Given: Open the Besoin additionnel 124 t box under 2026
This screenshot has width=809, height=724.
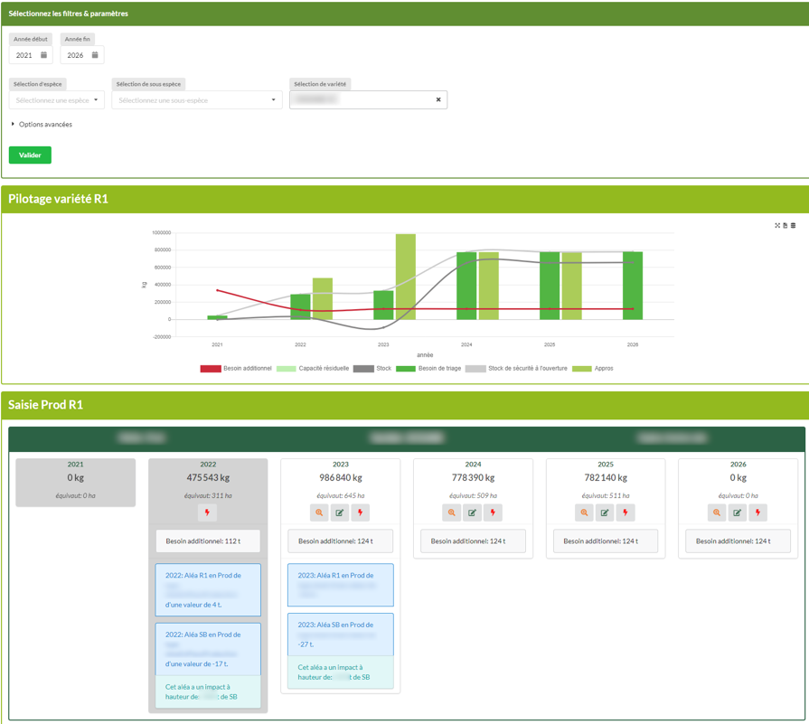Looking at the screenshot, I should pos(738,541).
